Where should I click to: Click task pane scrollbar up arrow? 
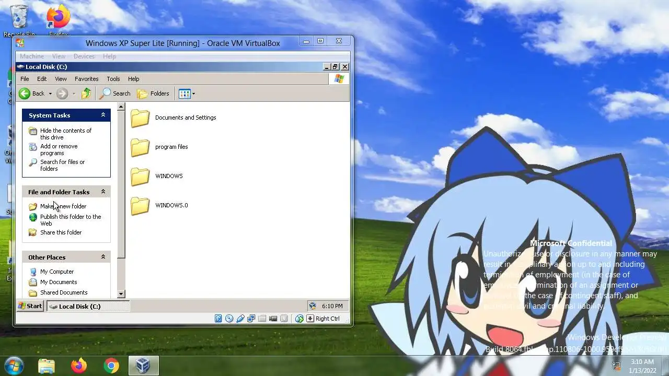pos(121,107)
